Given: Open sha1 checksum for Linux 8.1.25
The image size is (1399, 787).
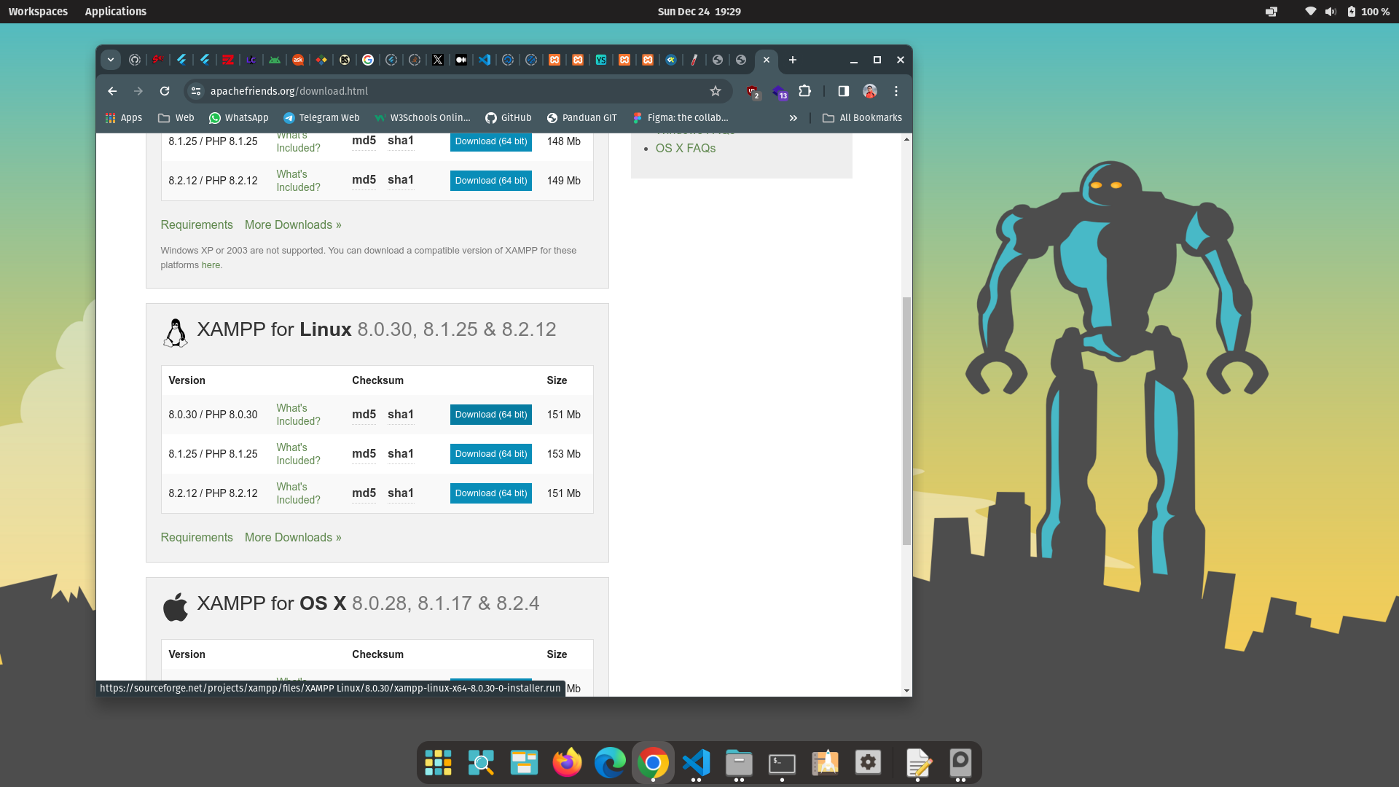Looking at the screenshot, I should click(401, 454).
